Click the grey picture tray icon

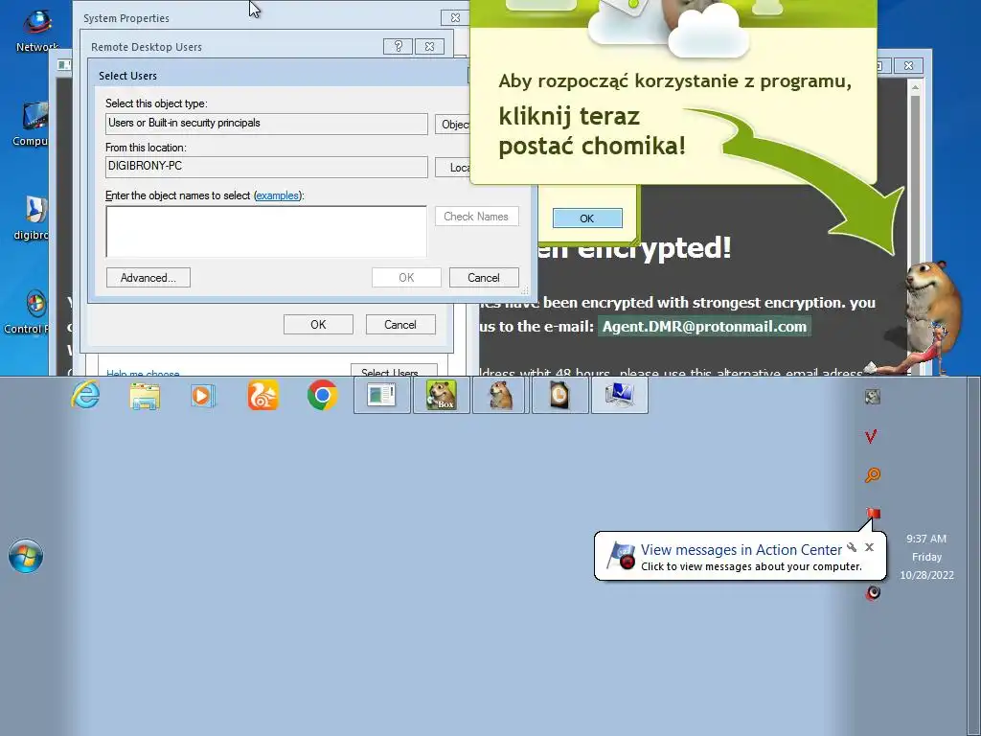pos(872,396)
